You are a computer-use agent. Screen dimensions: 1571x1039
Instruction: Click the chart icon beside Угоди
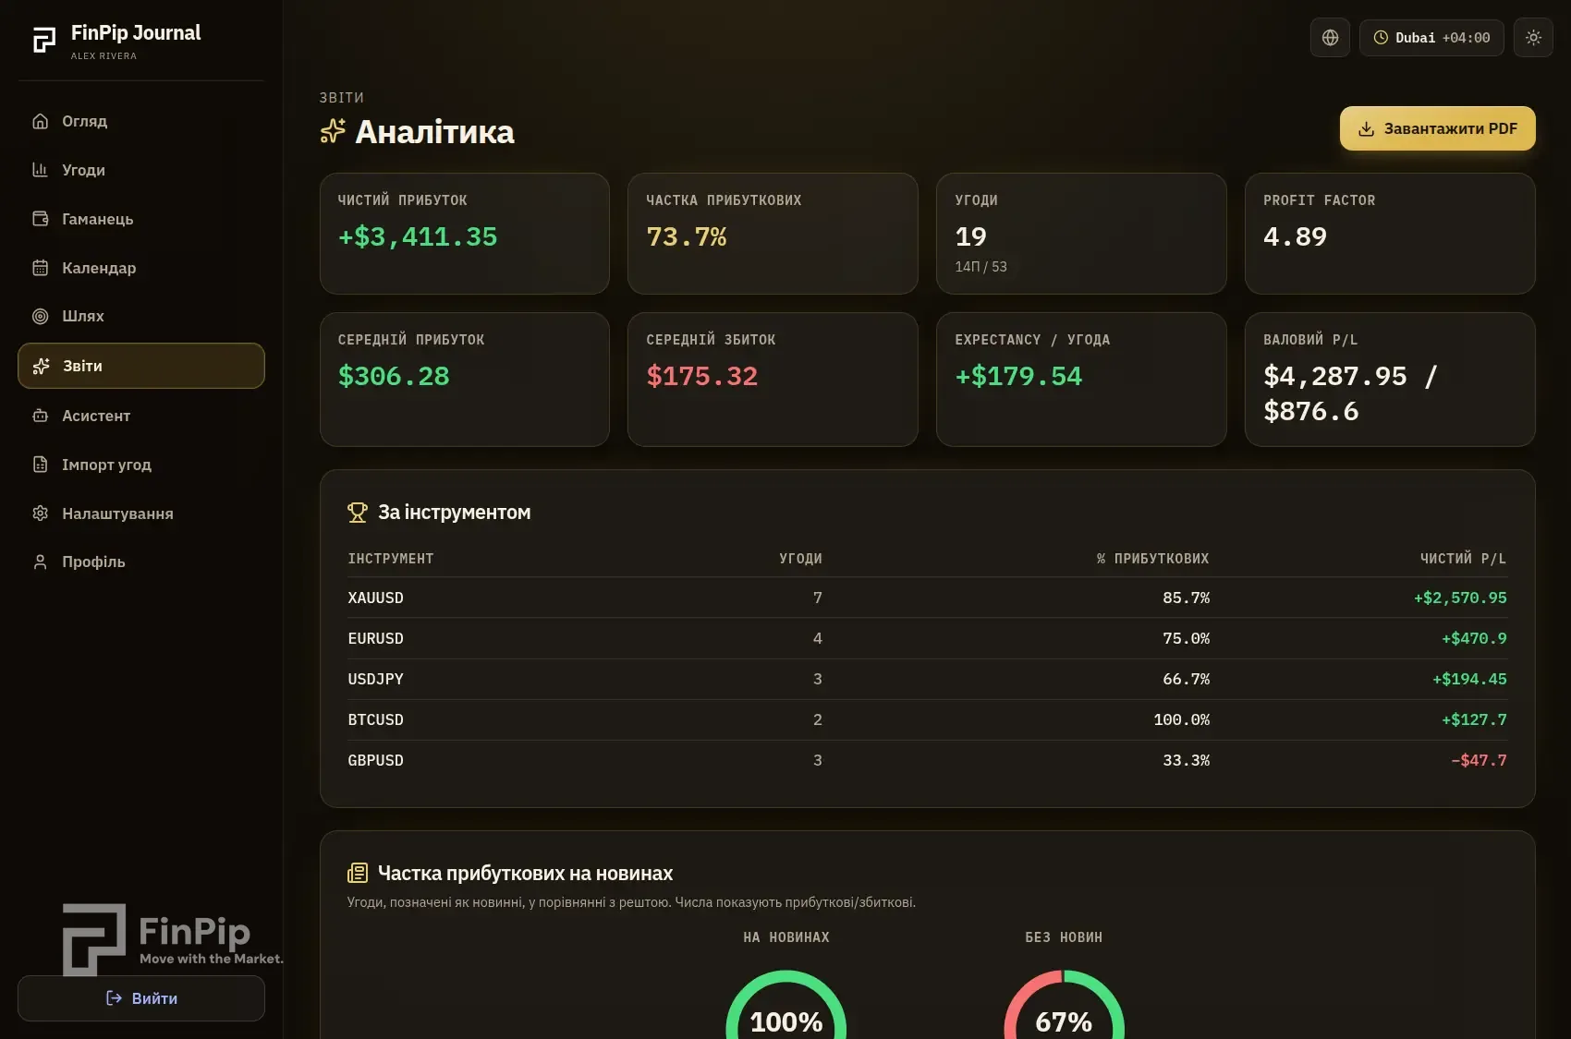pyautogui.click(x=40, y=170)
